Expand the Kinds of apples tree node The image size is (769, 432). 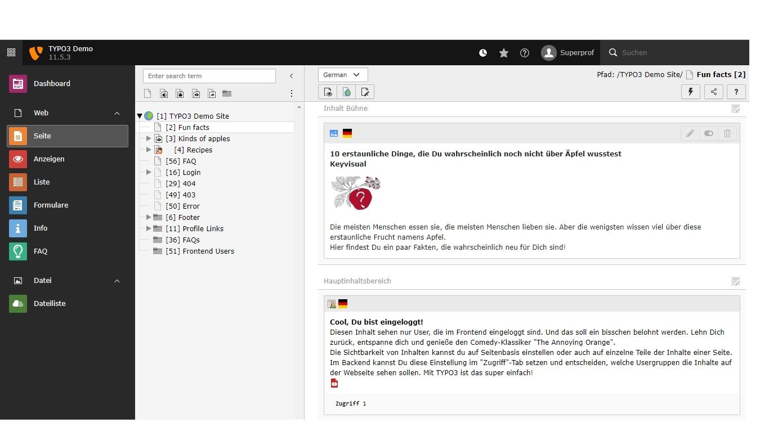(149, 138)
